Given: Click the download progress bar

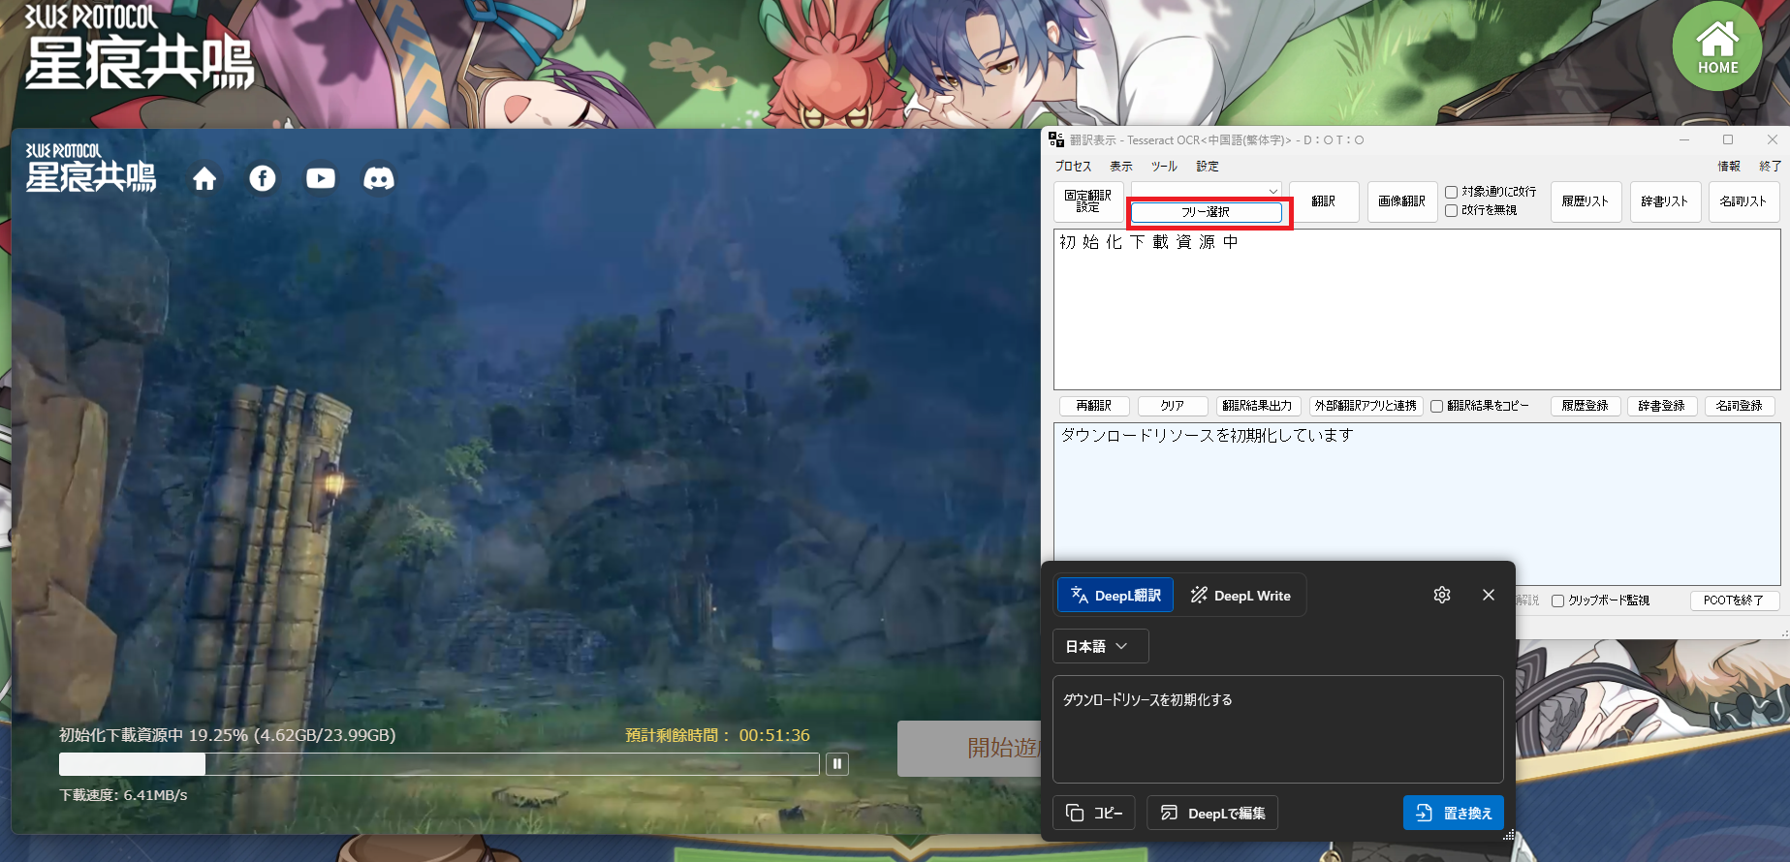Looking at the screenshot, I should (439, 764).
